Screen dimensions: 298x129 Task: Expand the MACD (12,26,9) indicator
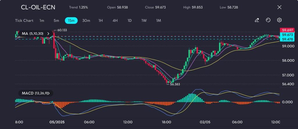(49, 93)
